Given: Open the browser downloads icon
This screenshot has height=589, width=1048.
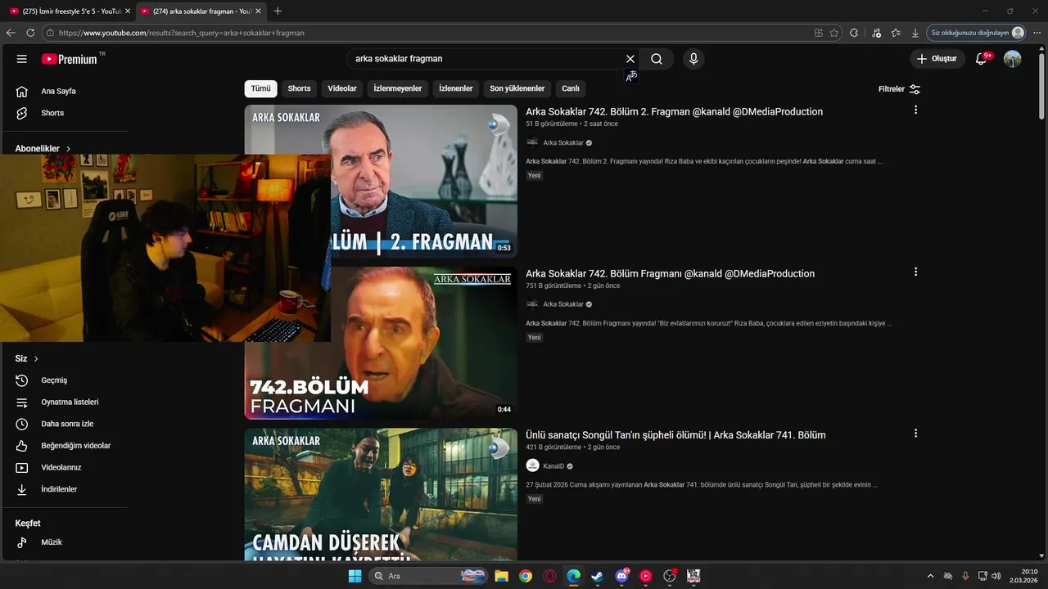Looking at the screenshot, I should pyautogui.click(x=915, y=33).
